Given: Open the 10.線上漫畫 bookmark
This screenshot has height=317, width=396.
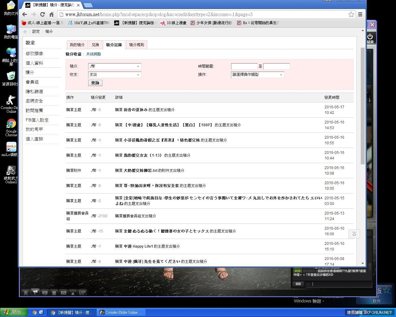Looking at the screenshot, I should tap(173, 23).
